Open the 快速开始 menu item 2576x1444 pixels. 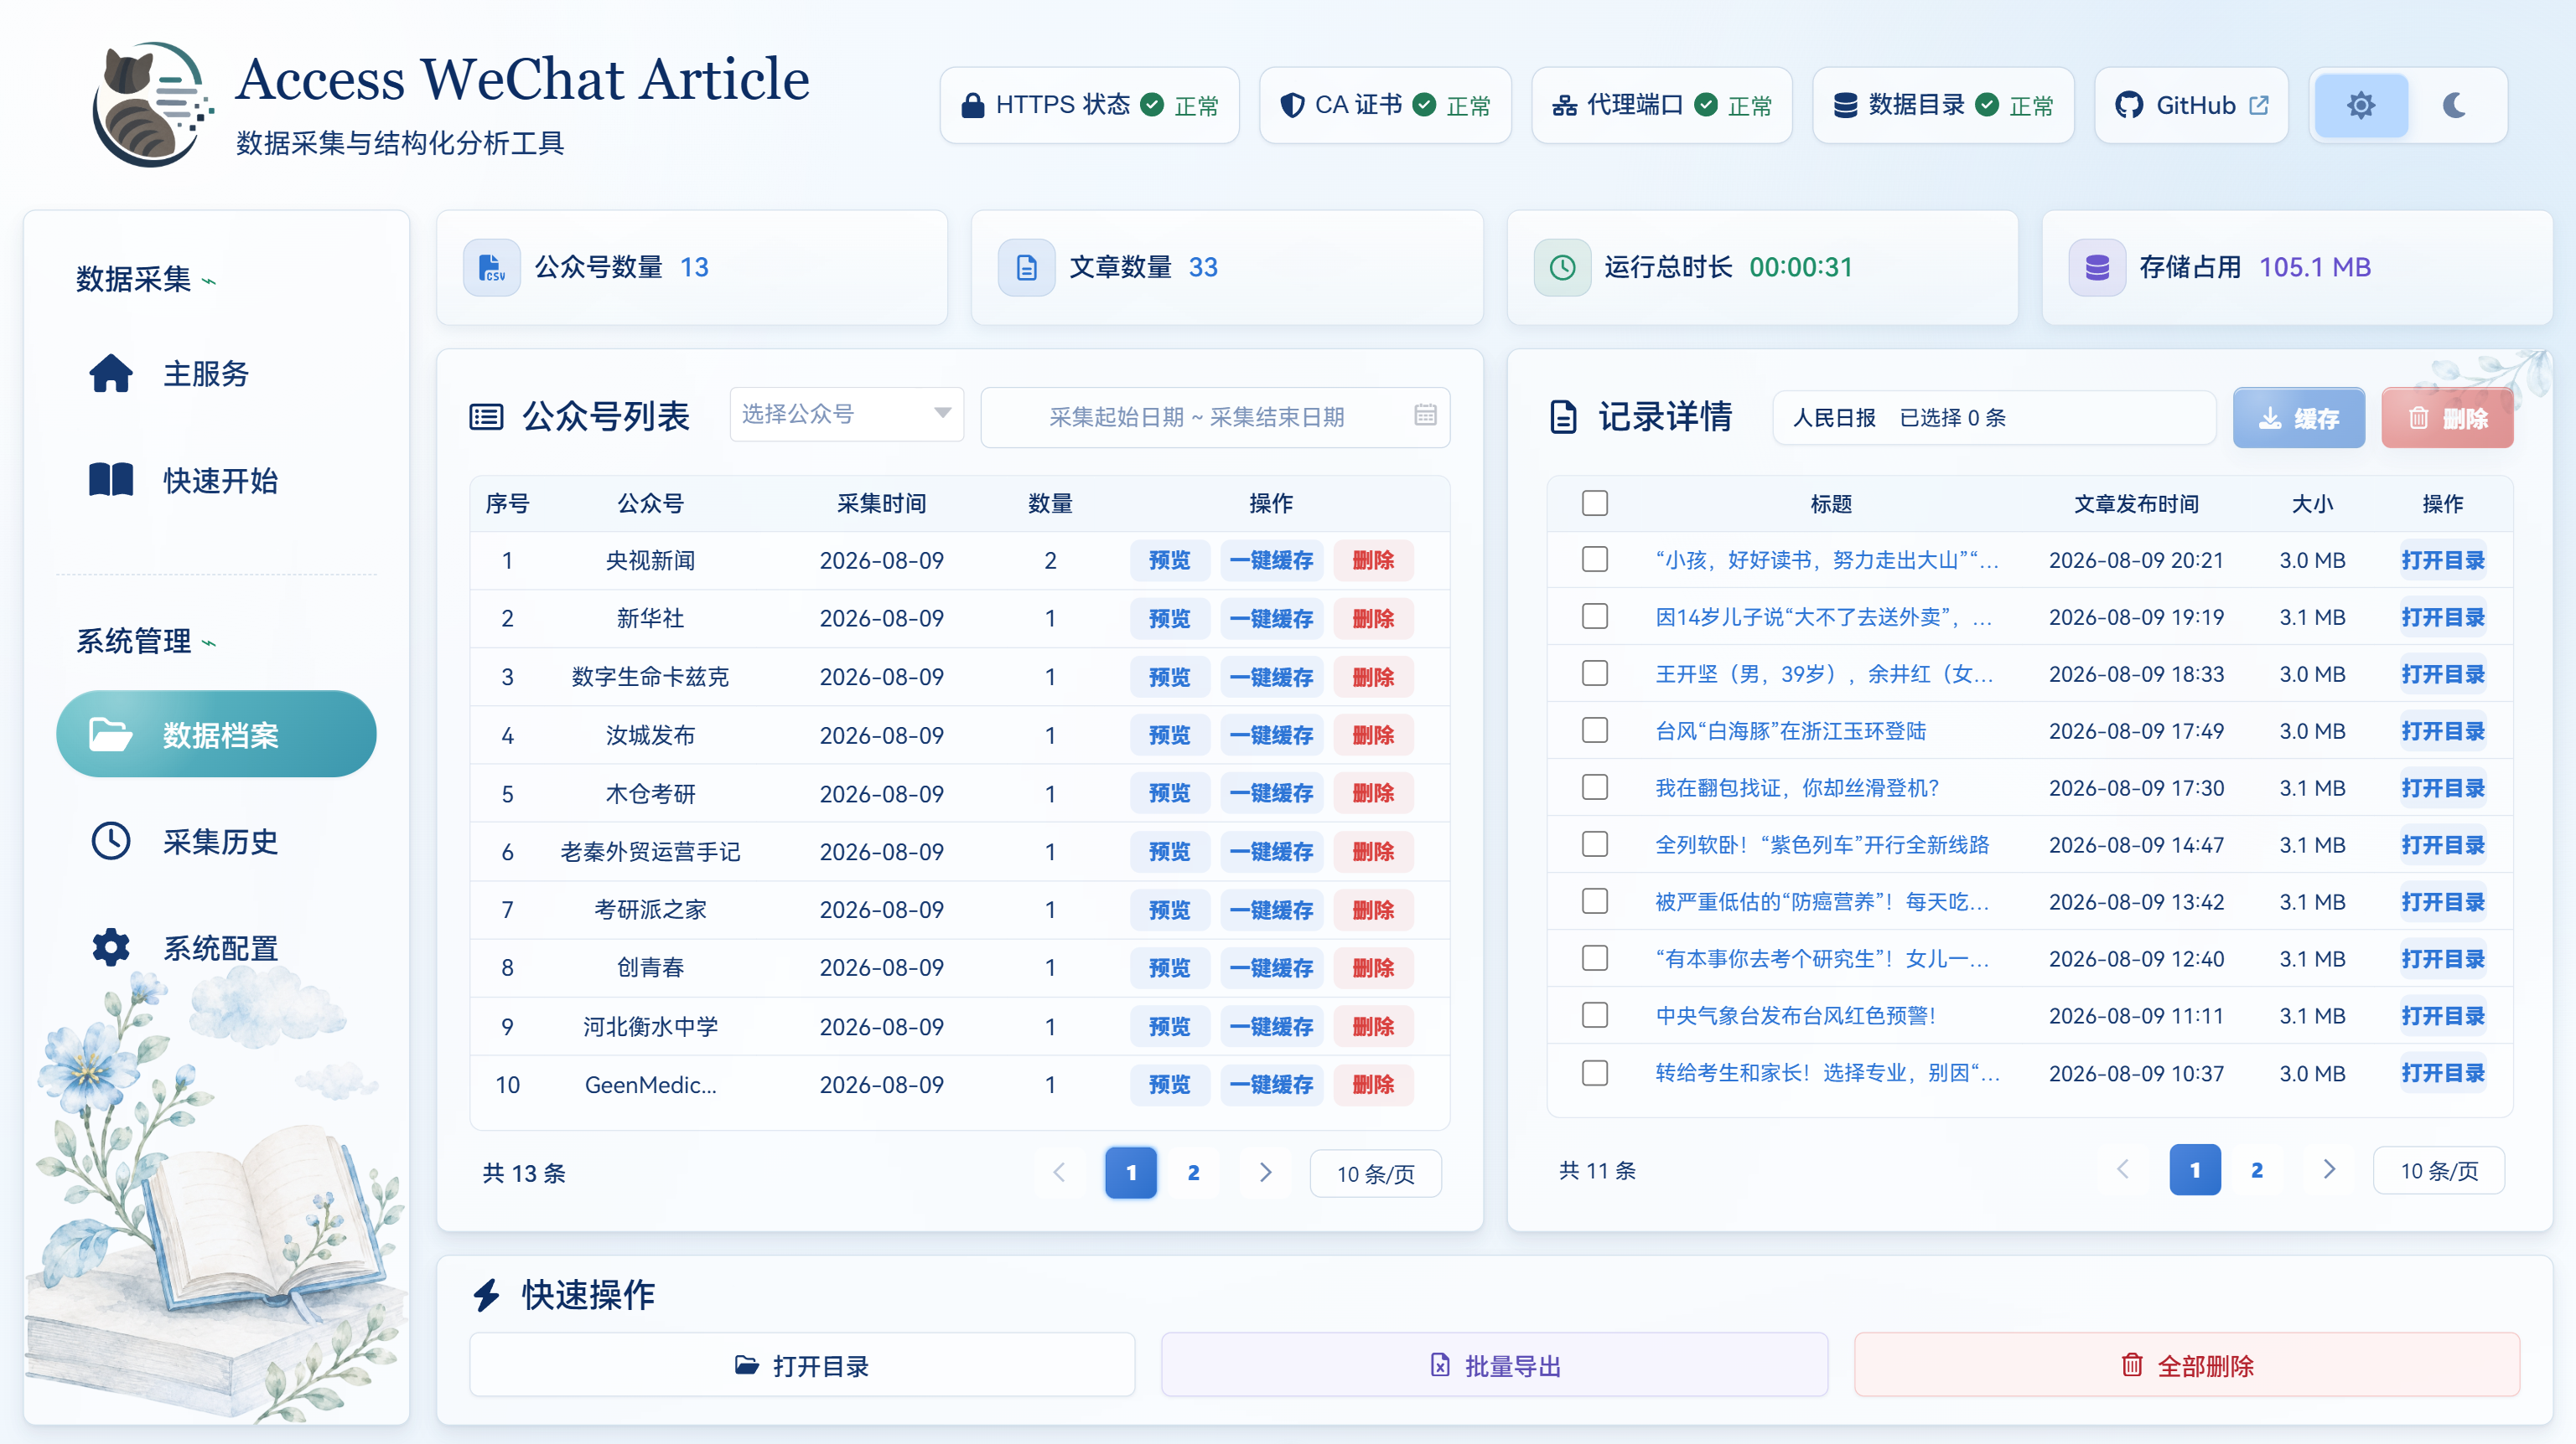[x=216, y=480]
